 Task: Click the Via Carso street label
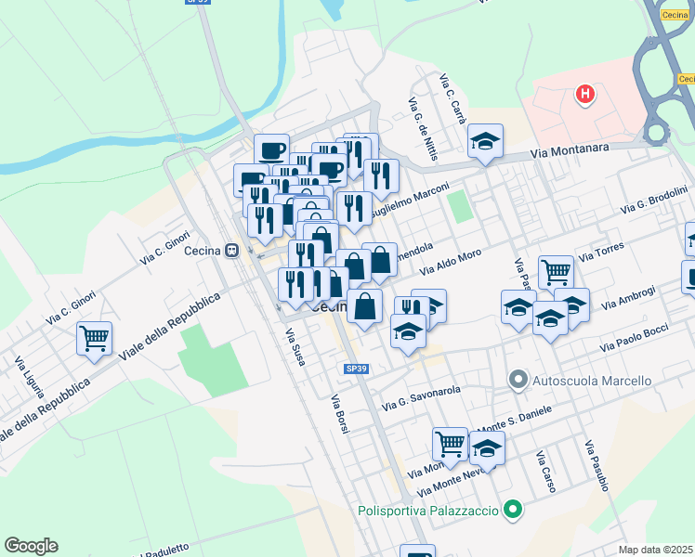point(545,472)
